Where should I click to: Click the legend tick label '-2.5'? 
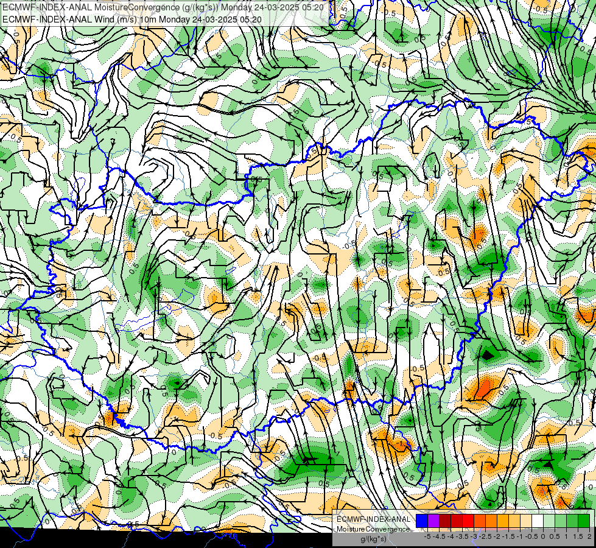(485, 536)
